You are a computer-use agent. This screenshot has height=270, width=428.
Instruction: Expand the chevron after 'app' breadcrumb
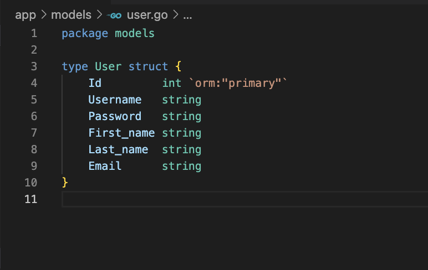point(44,15)
